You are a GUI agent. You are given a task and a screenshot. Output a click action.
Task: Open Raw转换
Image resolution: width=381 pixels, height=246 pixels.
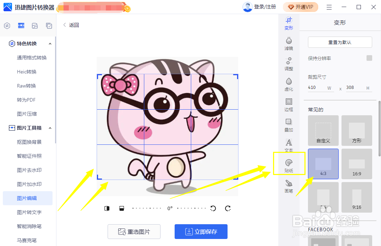coord(26,86)
